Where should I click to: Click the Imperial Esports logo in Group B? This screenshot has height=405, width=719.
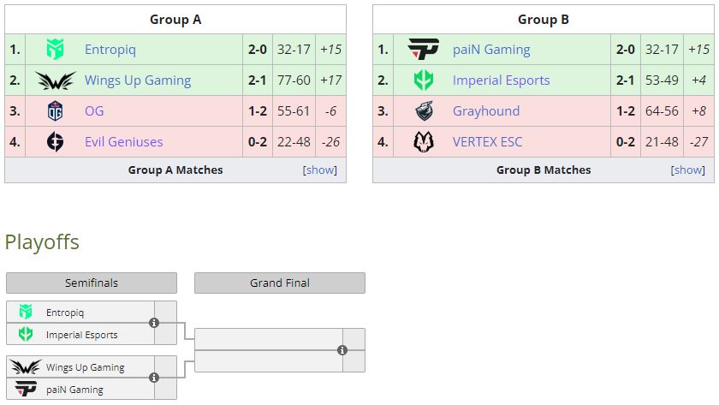(x=424, y=80)
